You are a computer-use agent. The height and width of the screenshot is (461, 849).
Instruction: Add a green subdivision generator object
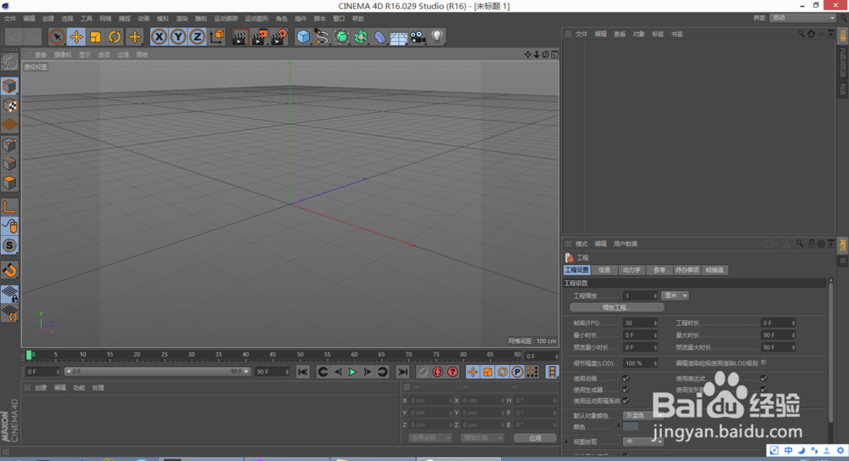tap(341, 37)
